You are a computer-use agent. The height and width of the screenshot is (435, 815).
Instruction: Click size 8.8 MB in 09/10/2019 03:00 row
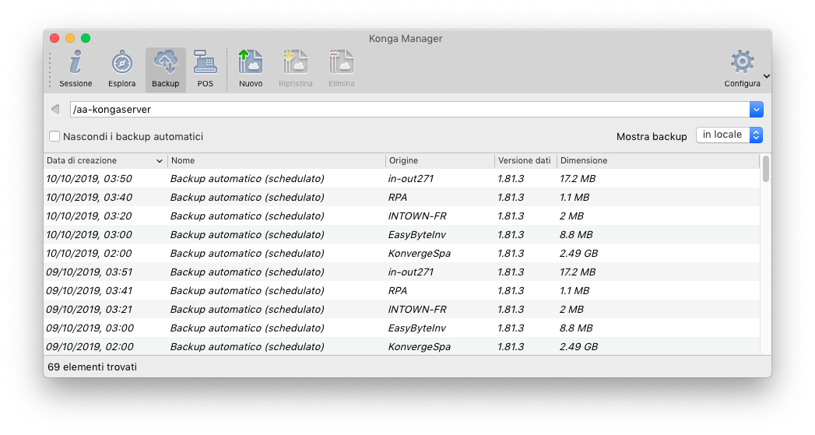point(576,328)
